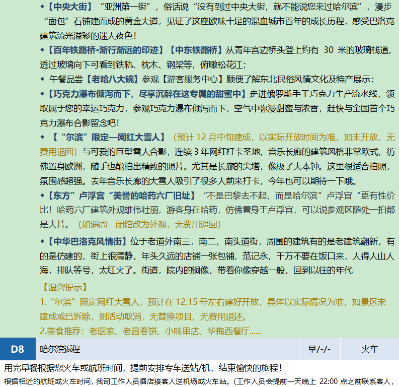Click the diamond bullet before 【中央大街】
The width and height of the screenshot is (399, 387).
42,7
